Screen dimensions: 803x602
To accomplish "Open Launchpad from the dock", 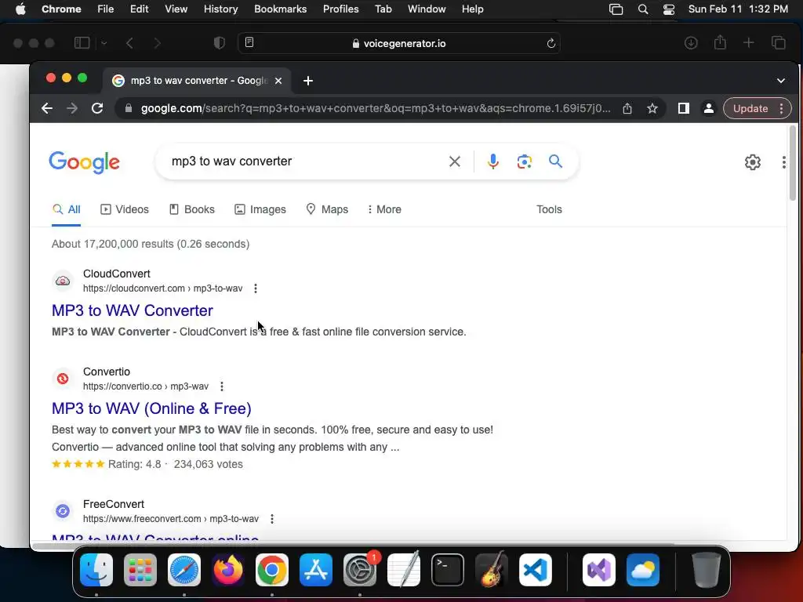I will point(140,570).
